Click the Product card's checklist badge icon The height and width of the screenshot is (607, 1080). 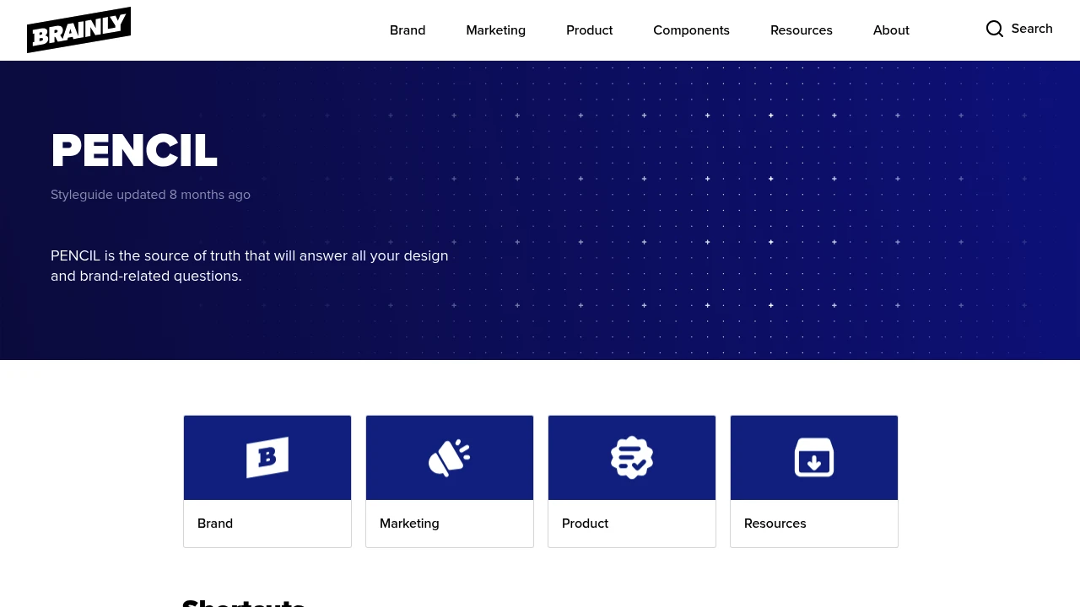[632, 458]
